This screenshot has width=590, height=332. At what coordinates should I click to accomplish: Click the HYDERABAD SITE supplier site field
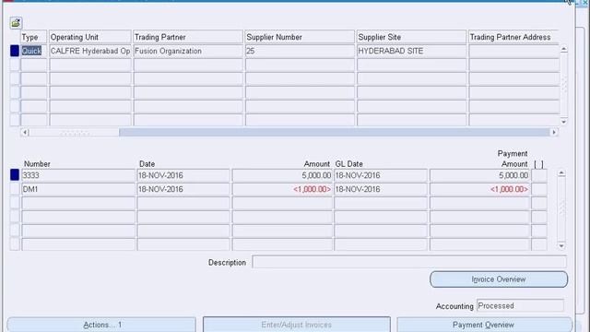coord(412,51)
